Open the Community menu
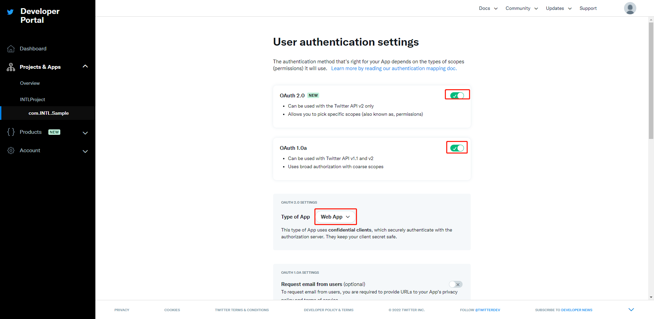The height and width of the screenshot is (319, 654). pyautogui.click(x=518, y=8)
